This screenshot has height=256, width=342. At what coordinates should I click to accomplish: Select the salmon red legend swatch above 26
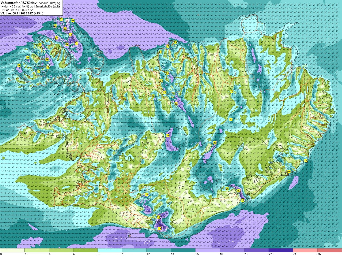coord(330,250)
